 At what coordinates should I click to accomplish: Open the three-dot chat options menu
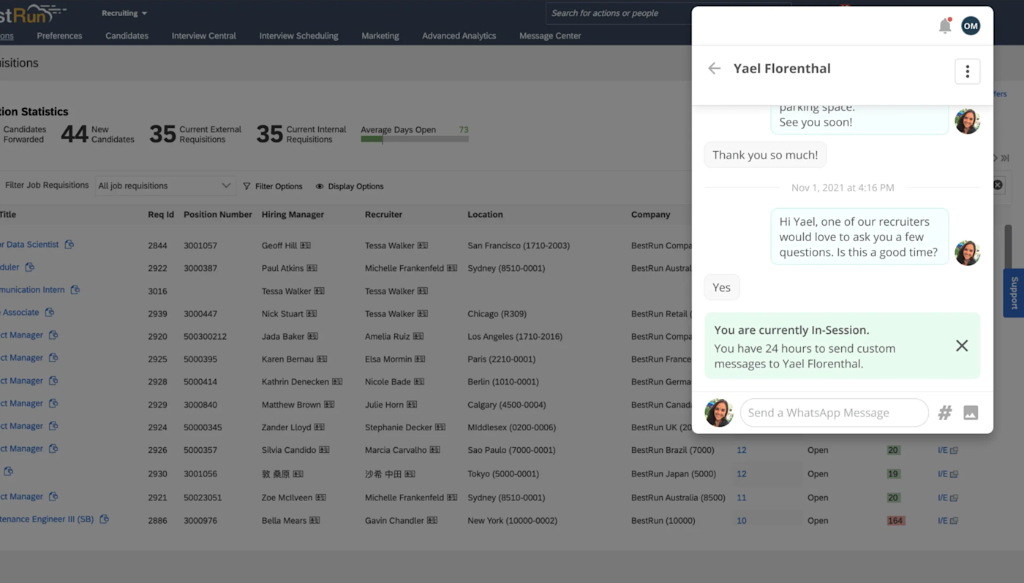(x=967, y=71)
